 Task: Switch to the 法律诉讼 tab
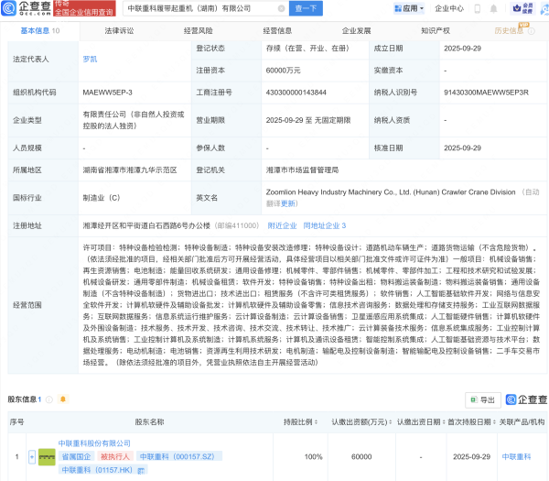119,30
